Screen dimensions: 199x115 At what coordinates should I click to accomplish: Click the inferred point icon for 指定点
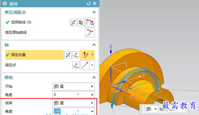click(85, 65)
